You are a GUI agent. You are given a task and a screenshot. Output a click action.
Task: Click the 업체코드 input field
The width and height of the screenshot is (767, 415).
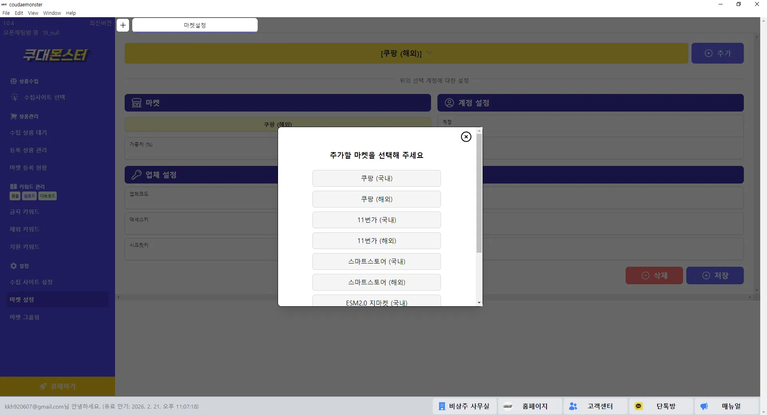click(201, 198)
